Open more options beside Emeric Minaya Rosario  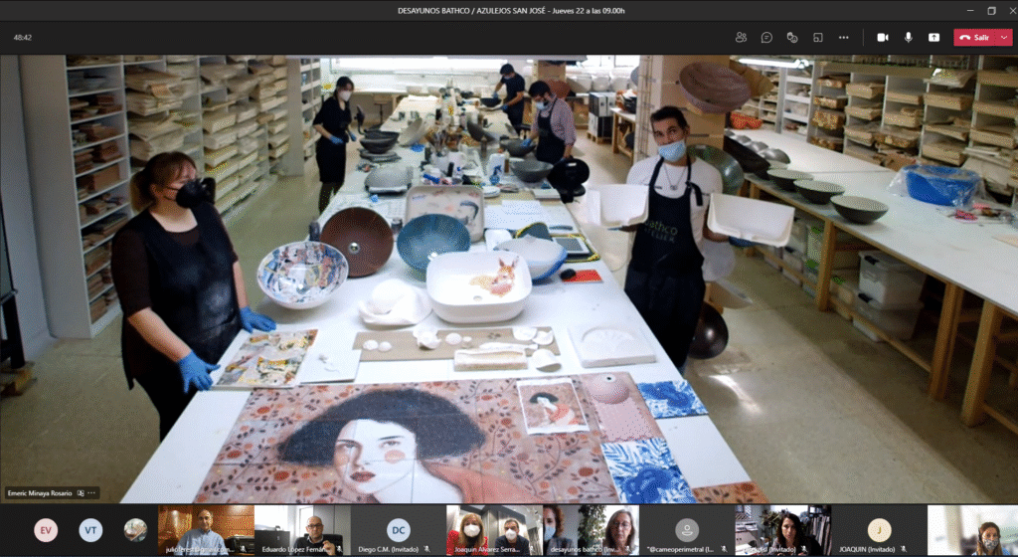91,492
